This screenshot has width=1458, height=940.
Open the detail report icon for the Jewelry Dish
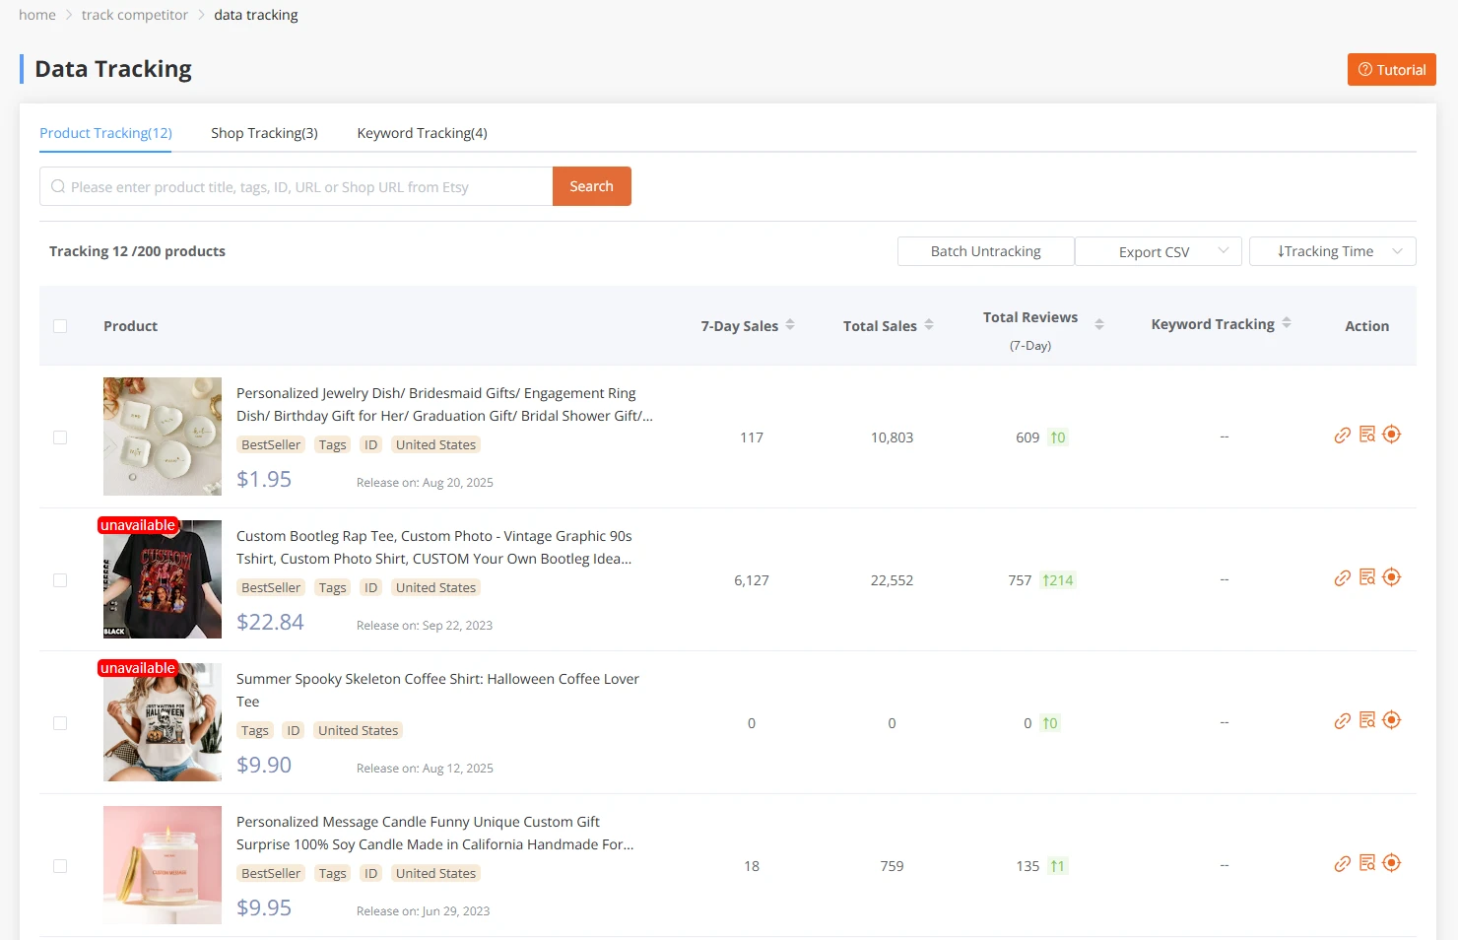coord(1366,435)
